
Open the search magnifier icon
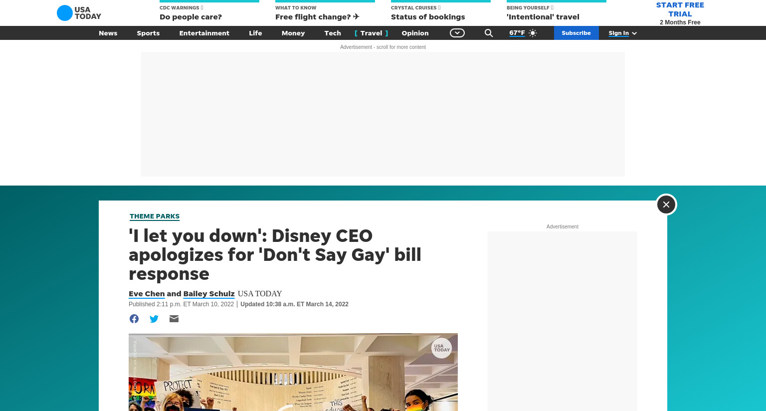(489, 33)
